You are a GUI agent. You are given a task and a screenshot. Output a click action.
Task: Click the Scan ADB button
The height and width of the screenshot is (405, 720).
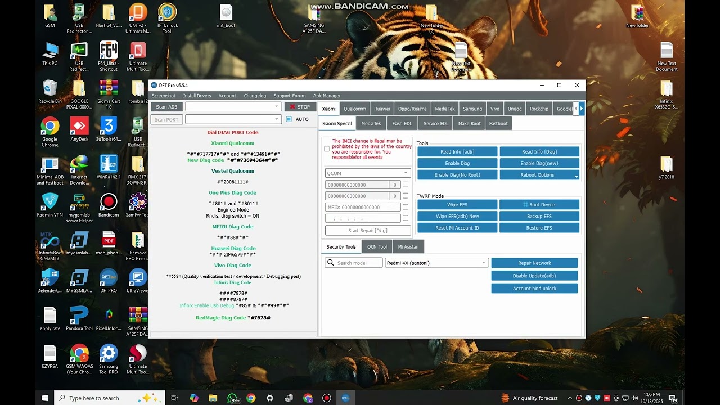click(x=166, y=107)
